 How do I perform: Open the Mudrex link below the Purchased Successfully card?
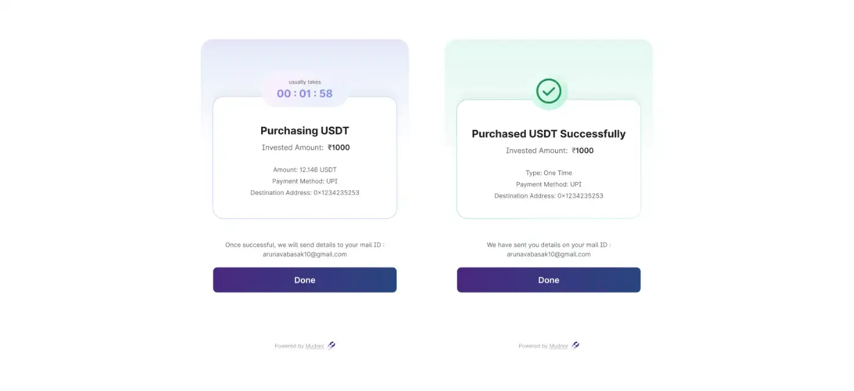(x=559, y=346)
